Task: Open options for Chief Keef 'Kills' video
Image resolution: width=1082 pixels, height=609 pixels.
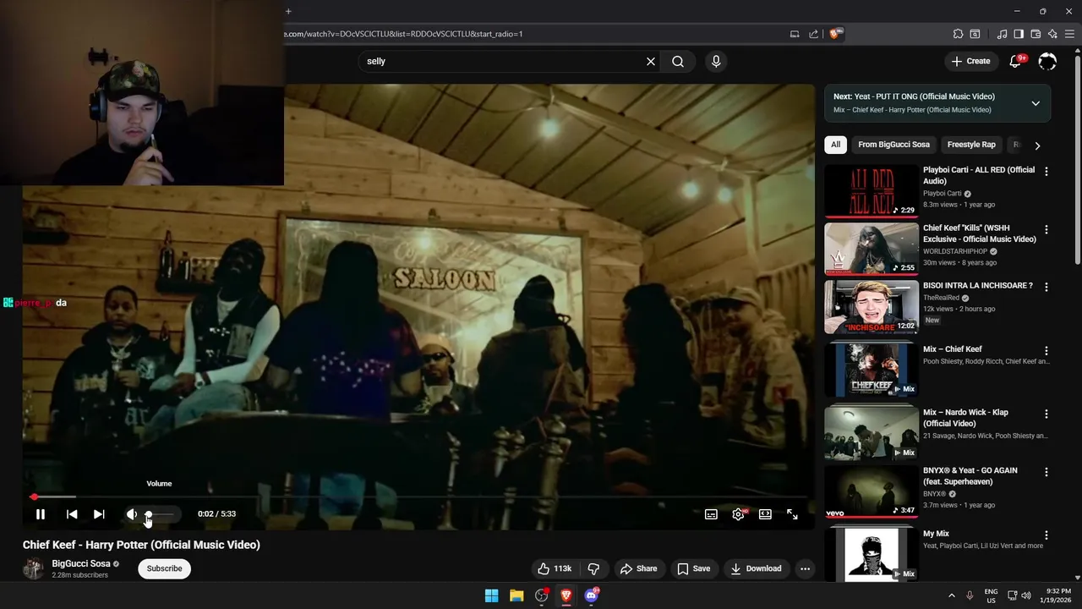Action: (1046, 230)
